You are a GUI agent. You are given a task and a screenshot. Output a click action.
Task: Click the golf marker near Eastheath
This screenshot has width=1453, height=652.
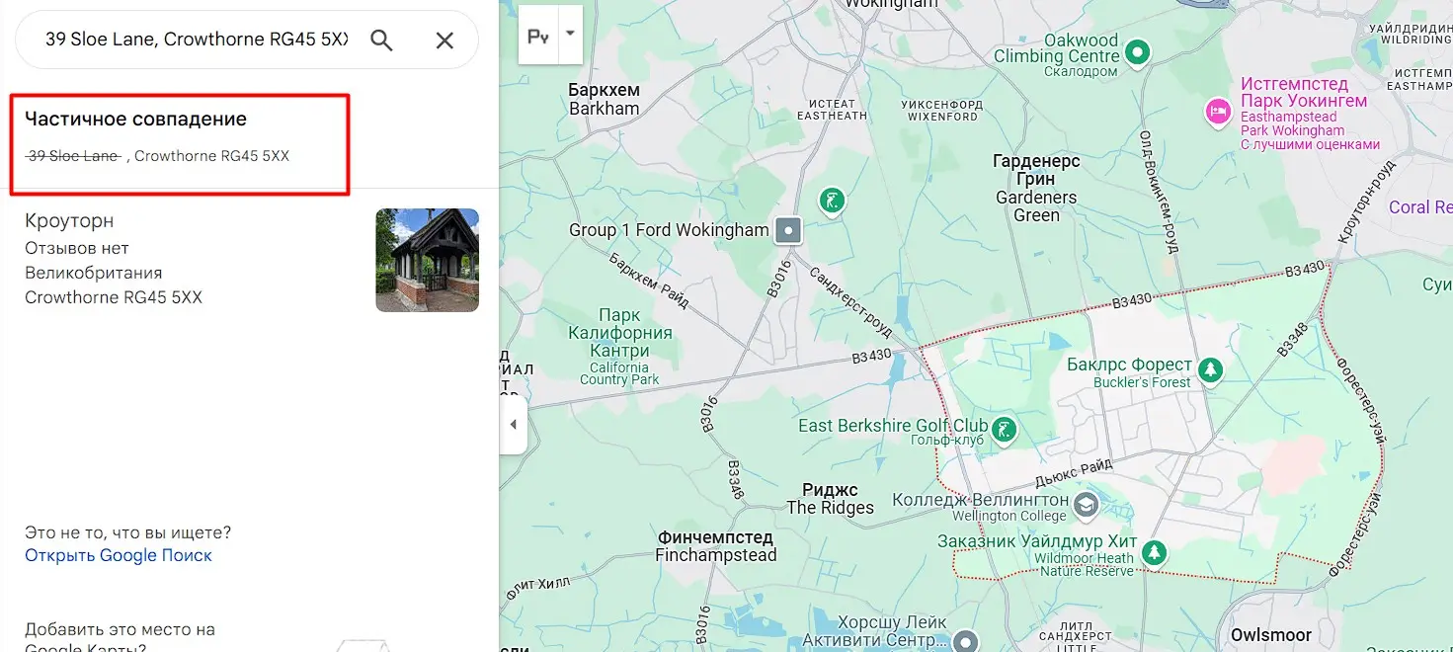[834, 201]
